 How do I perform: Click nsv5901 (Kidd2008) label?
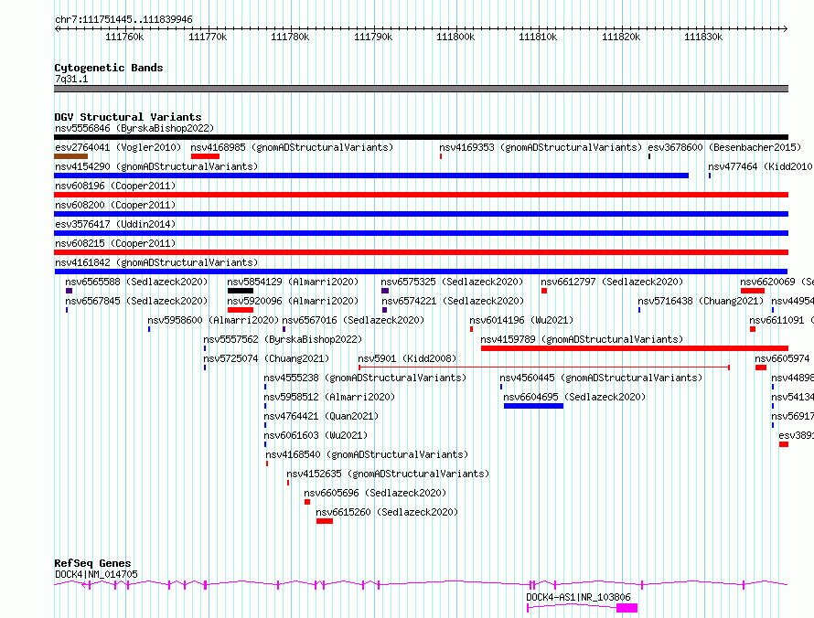coord(407,358)
